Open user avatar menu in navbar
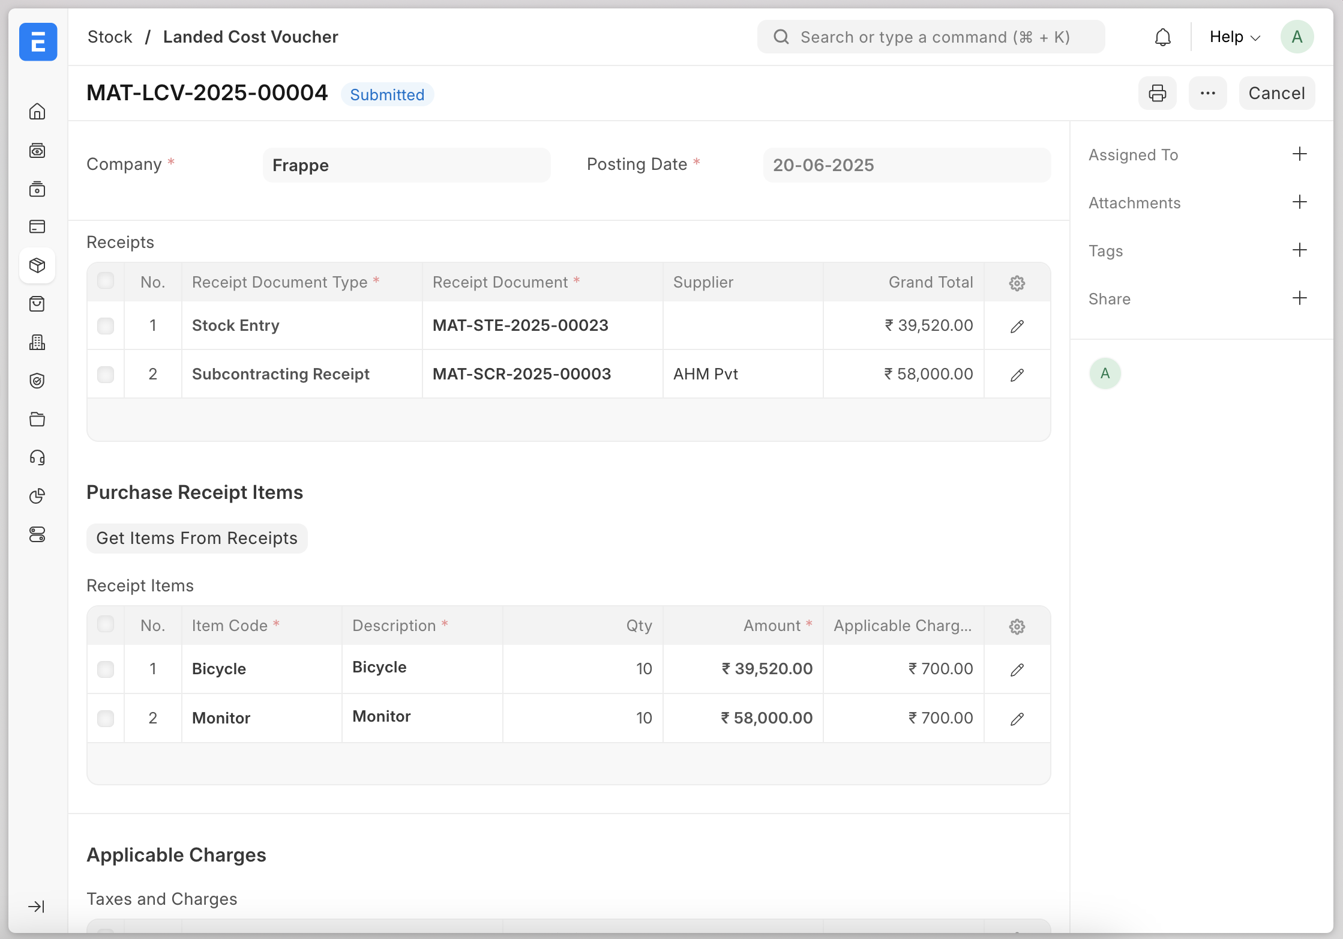 pyautogui.click(x=1297, y=37)
